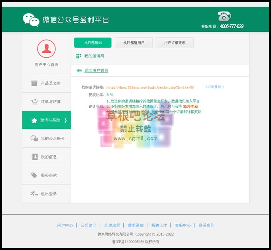Click the 我的邀请链接 label
Screen dimensions: 271x250
point(93,87)
